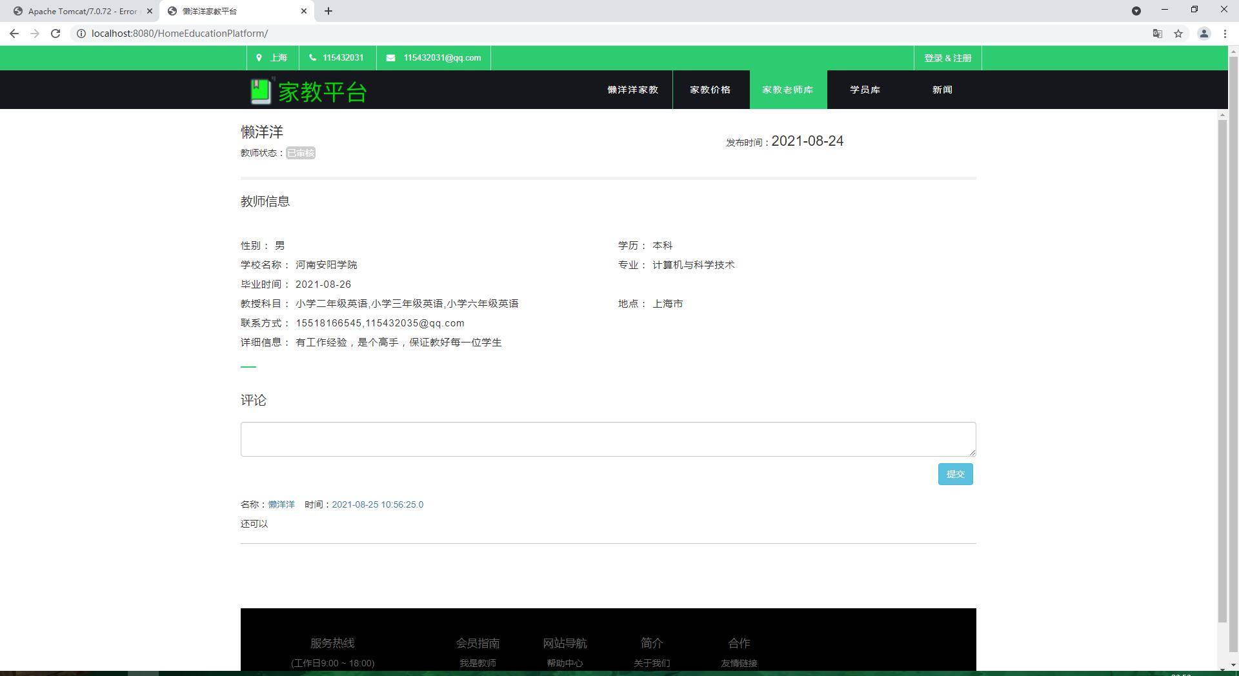Click the page vertical scrollbar
This screenshot has height=676, width=1239.
pyautogui.click(x=1222, y=371)
